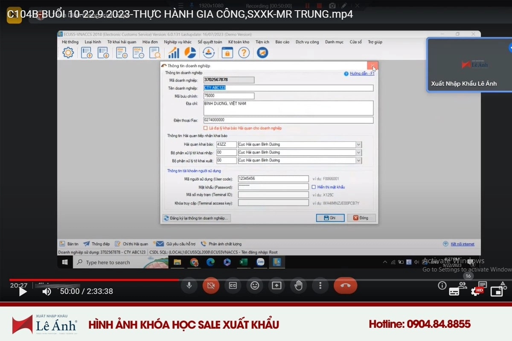Open the 'Hướng dẫn - F1' help link

pos(362,73)
